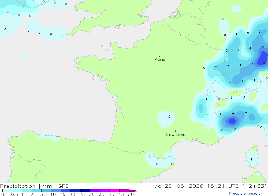Click the precipitation value '1' over Corsica
268x196 pixels.
[251, 159]
